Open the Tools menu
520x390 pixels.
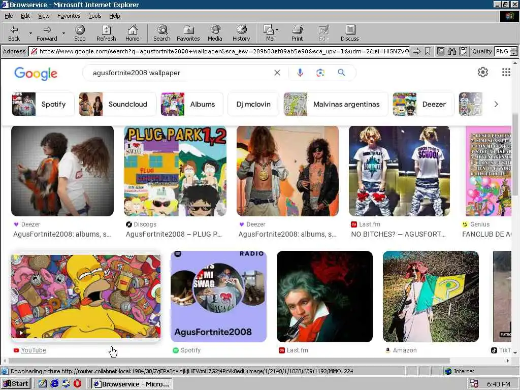click(95, 16)
